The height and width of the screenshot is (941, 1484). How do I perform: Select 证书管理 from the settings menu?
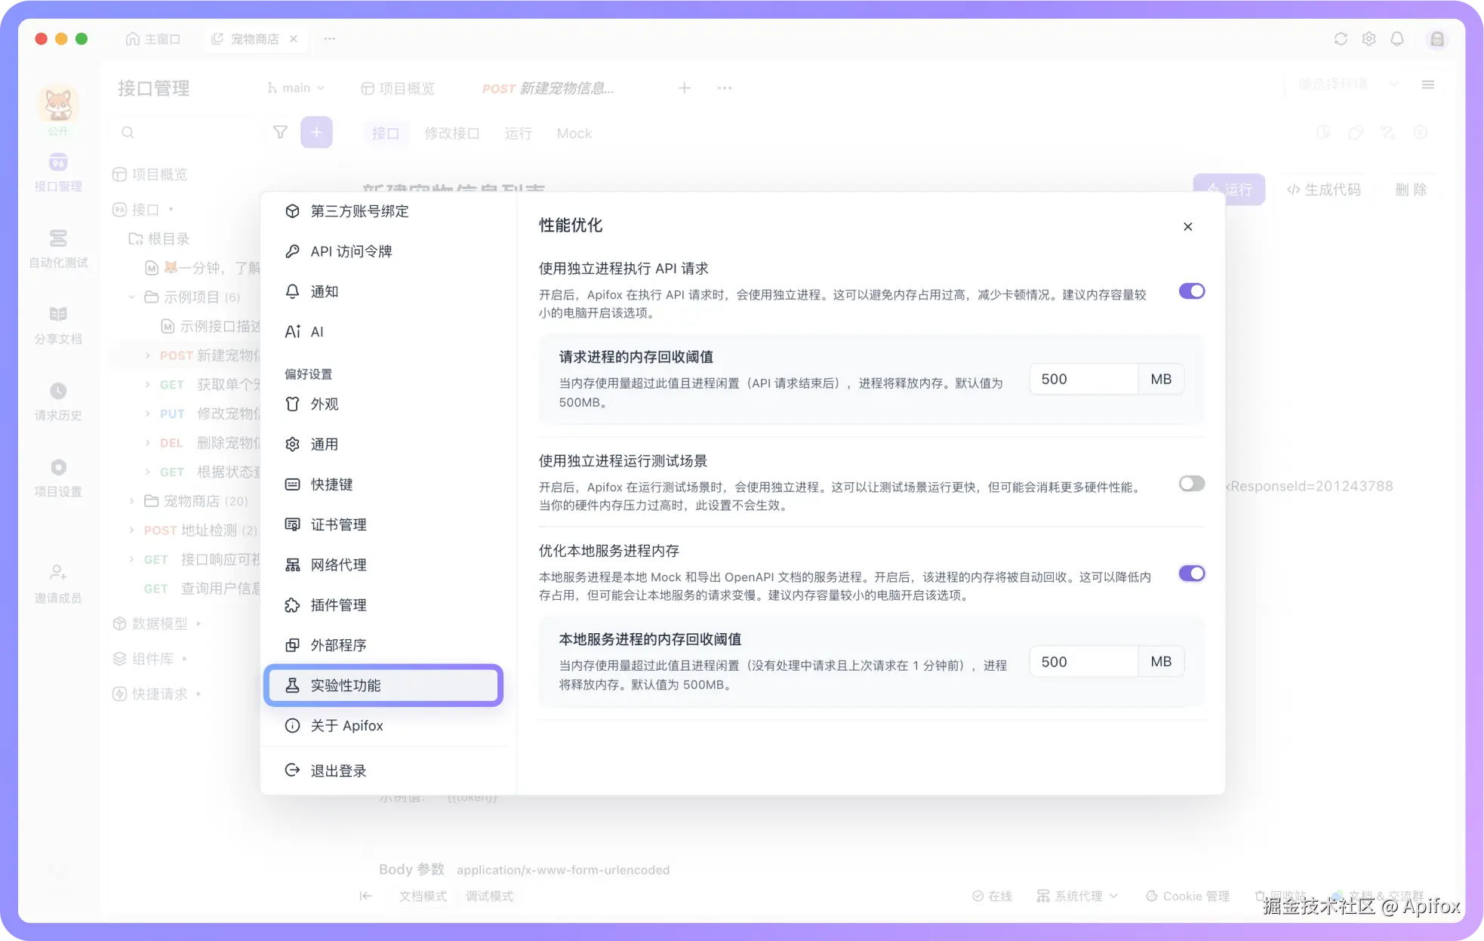pyautogui.click(x=338, y=524)
